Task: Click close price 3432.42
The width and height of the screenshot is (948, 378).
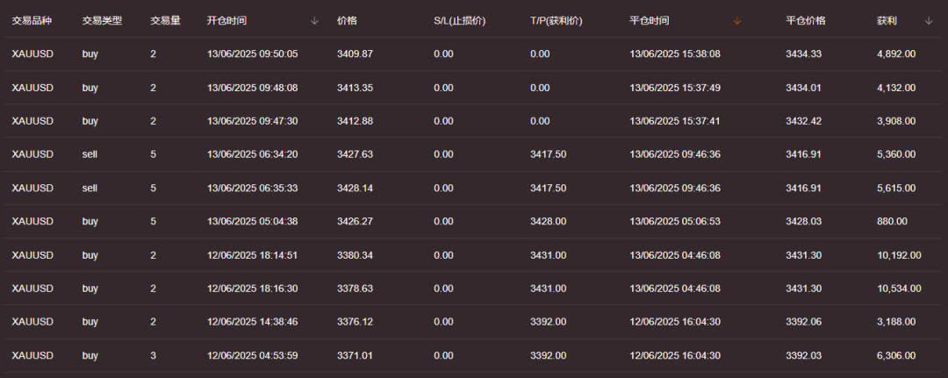Action: [x=803, y=121]
